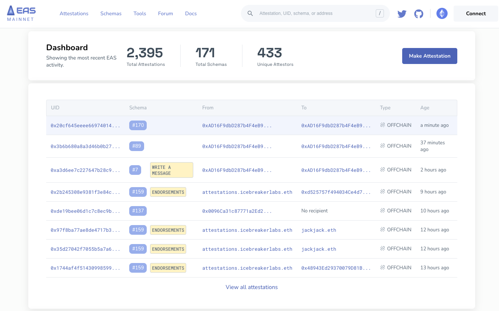Open the Attestations page
This screenshot has width=499, height=311.
74,13
